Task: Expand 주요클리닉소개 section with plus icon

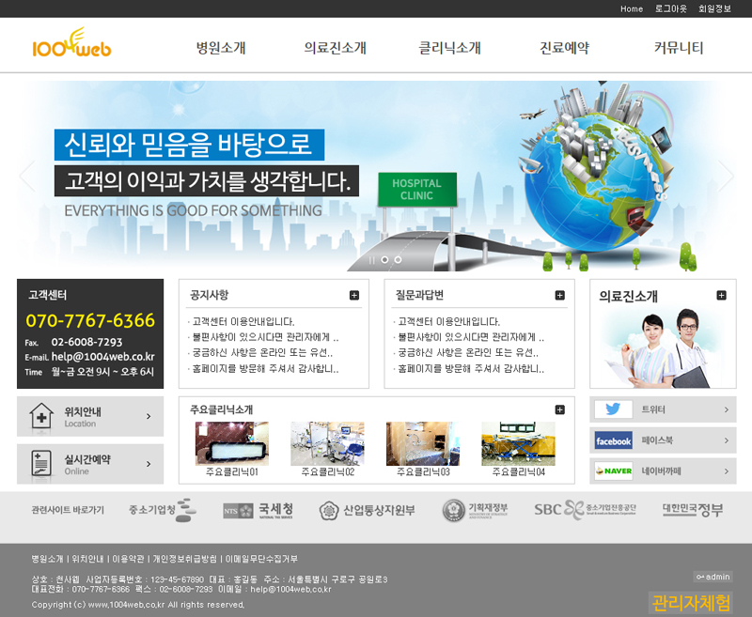Action: click(560, 409)
